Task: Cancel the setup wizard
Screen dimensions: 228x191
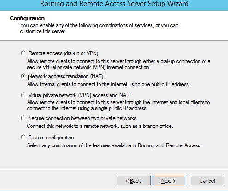Action: point(207,181)
